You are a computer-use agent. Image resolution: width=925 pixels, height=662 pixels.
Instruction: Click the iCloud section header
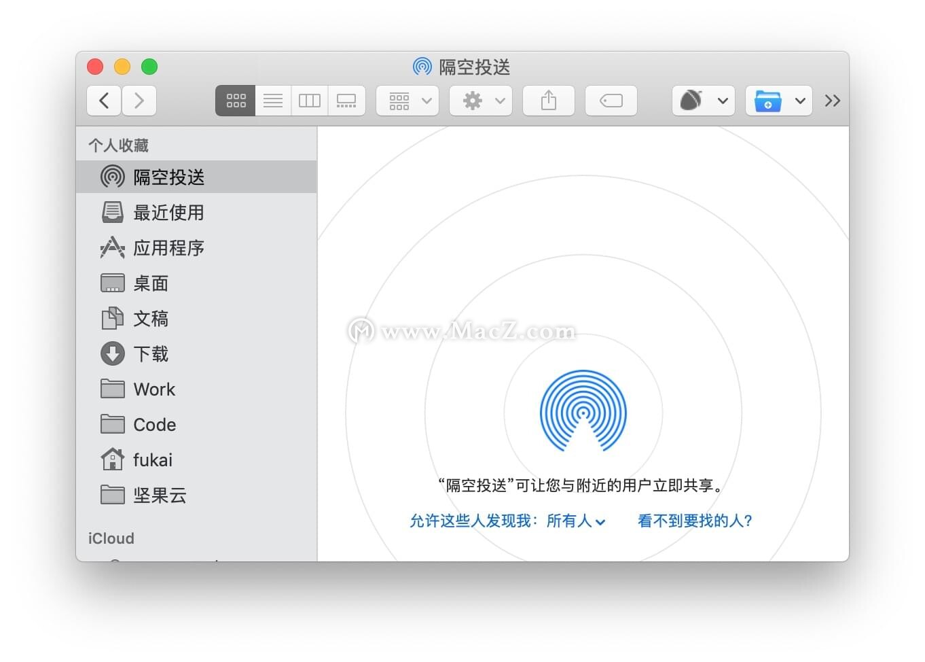click(x=111, y=538)
